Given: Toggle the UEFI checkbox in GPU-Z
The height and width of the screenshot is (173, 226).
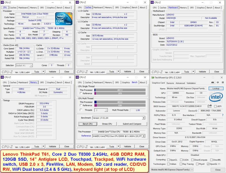Looking at the screenshot, I should (215, 106).
